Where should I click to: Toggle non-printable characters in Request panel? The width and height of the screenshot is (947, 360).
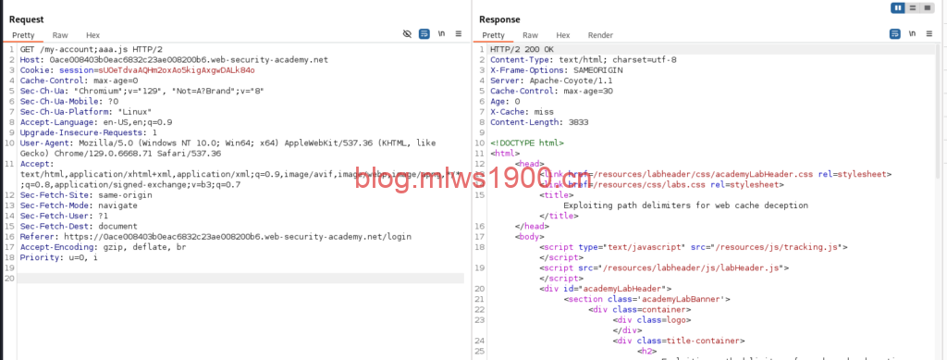(x=442, y=34)
